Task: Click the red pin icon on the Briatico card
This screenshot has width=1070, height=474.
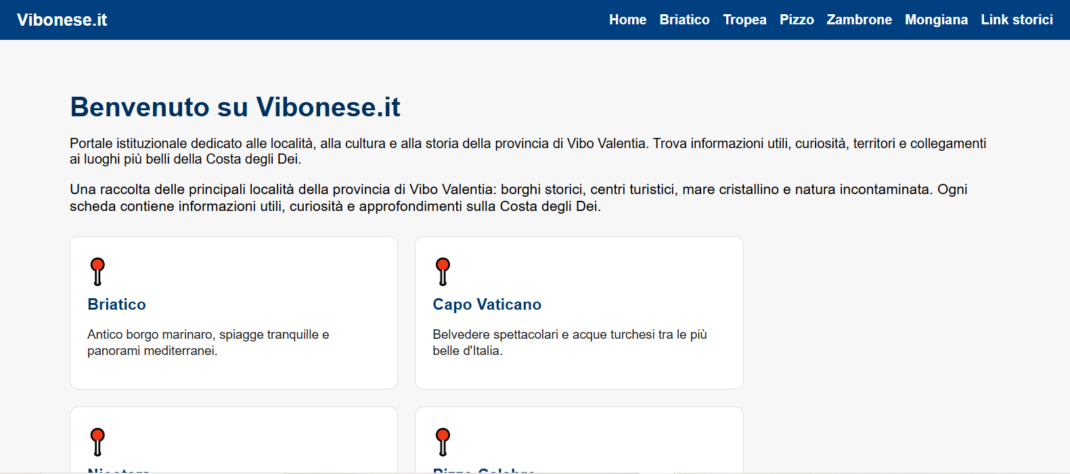Action: (x=97, y=271)
